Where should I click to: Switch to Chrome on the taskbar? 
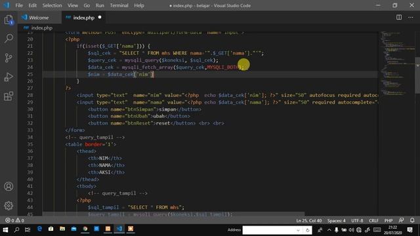pos(85,229)
